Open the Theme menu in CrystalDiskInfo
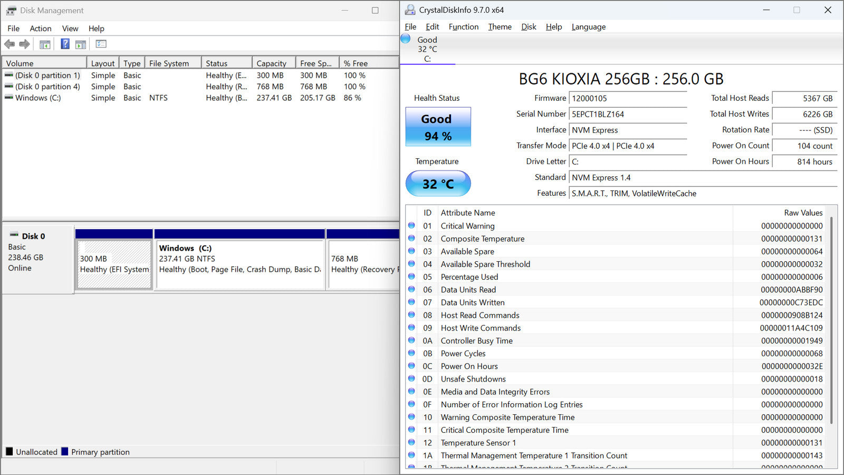 (500, 27)
